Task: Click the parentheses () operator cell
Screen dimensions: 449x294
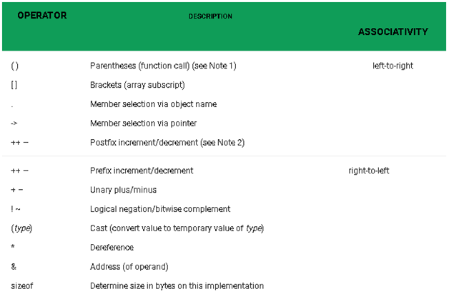Action: pyautogui.click(x=15, y=66)
